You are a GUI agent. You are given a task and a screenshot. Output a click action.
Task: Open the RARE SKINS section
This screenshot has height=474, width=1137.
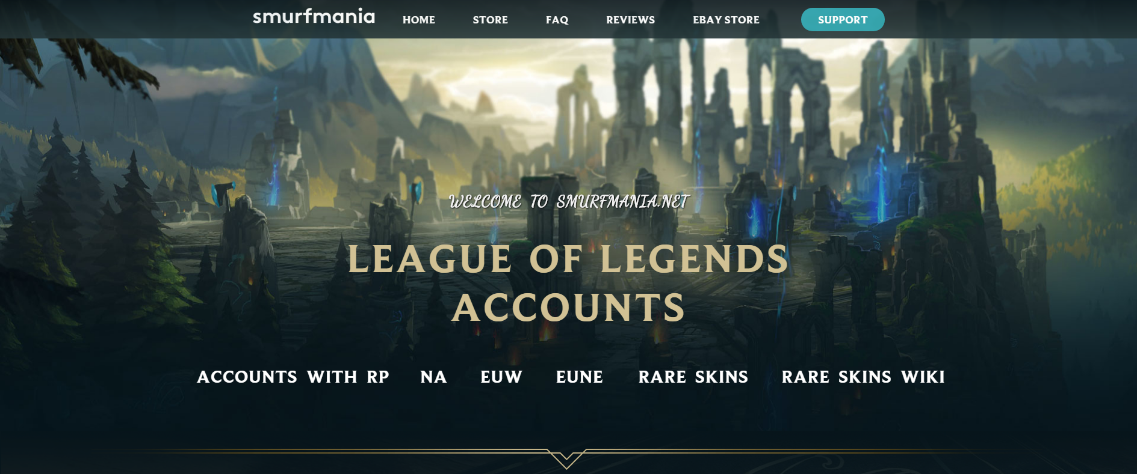coord(693,377)
